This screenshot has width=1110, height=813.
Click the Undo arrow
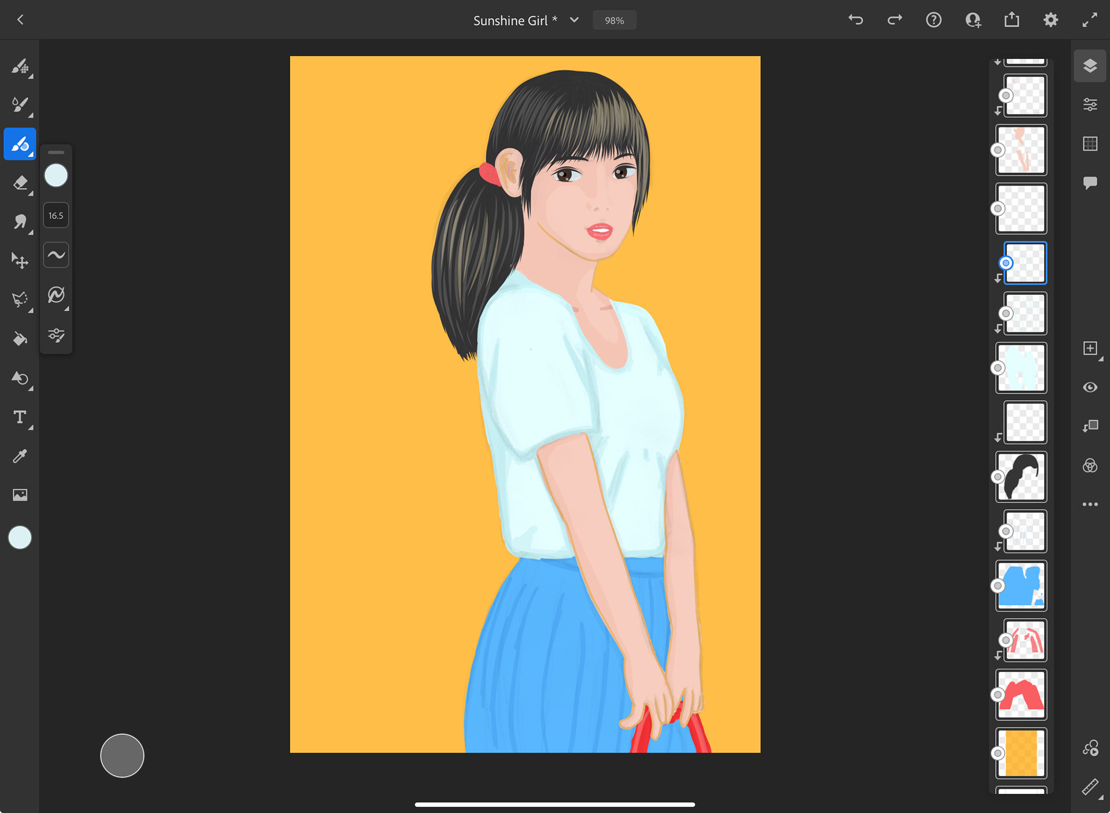[856, 20]
